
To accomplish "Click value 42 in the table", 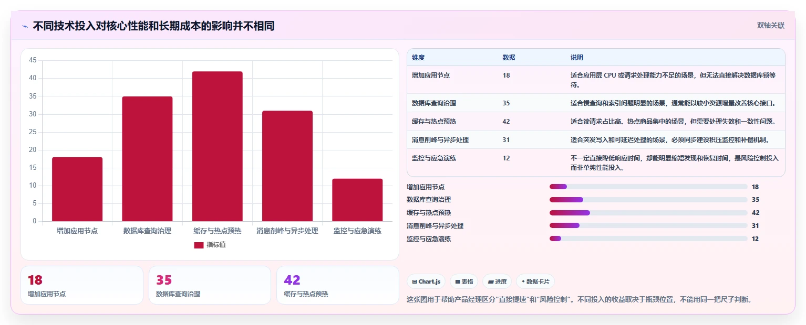I will (506, 122).
